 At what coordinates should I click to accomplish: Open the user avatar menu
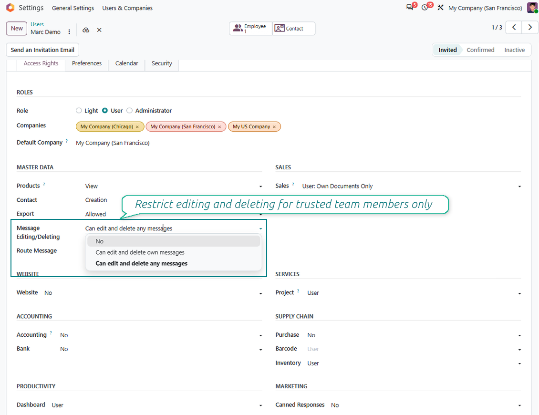pos(532,8)
